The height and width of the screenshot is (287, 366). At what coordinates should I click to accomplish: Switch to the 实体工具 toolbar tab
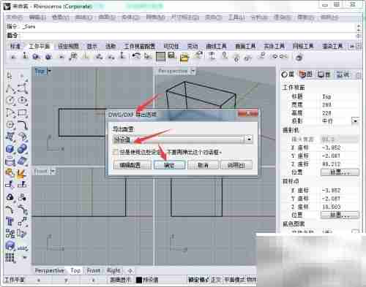(x=274, y=46)
